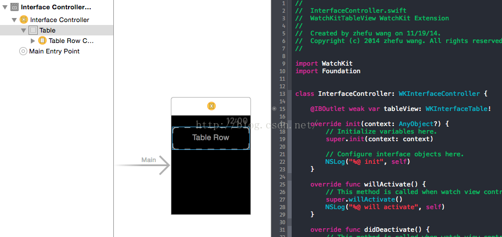Select the Table Row element on canvas
Screen dimensions: 502x237
(x=211, y=138)
